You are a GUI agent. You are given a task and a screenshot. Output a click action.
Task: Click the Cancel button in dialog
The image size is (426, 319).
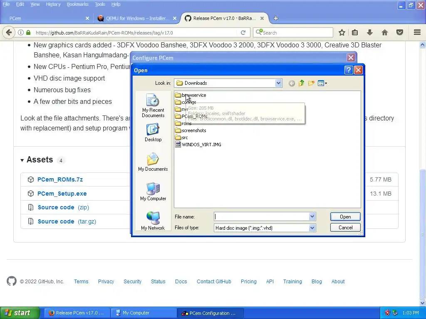tap(345, 227)
